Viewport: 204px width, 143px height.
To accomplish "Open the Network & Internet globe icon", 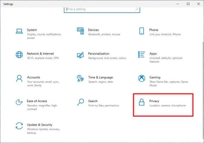I will click(19, 55).
